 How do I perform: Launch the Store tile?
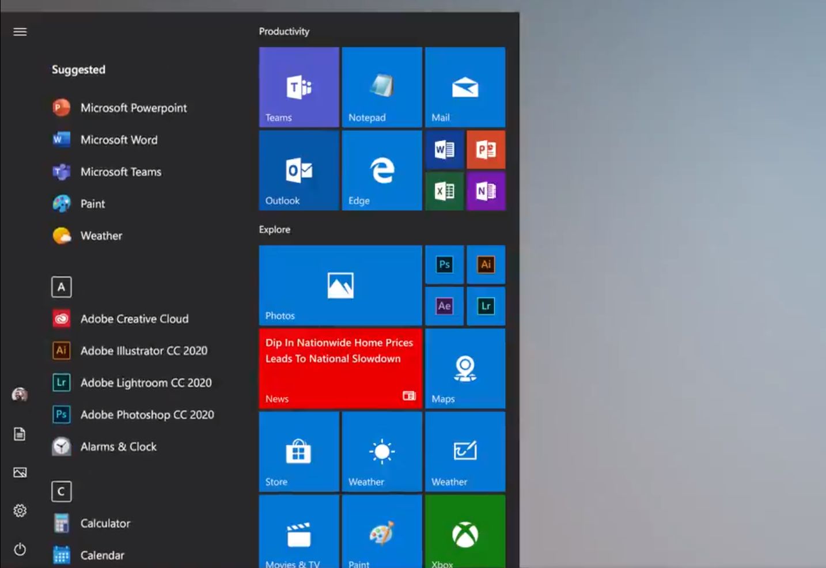(x=299, y=452)
